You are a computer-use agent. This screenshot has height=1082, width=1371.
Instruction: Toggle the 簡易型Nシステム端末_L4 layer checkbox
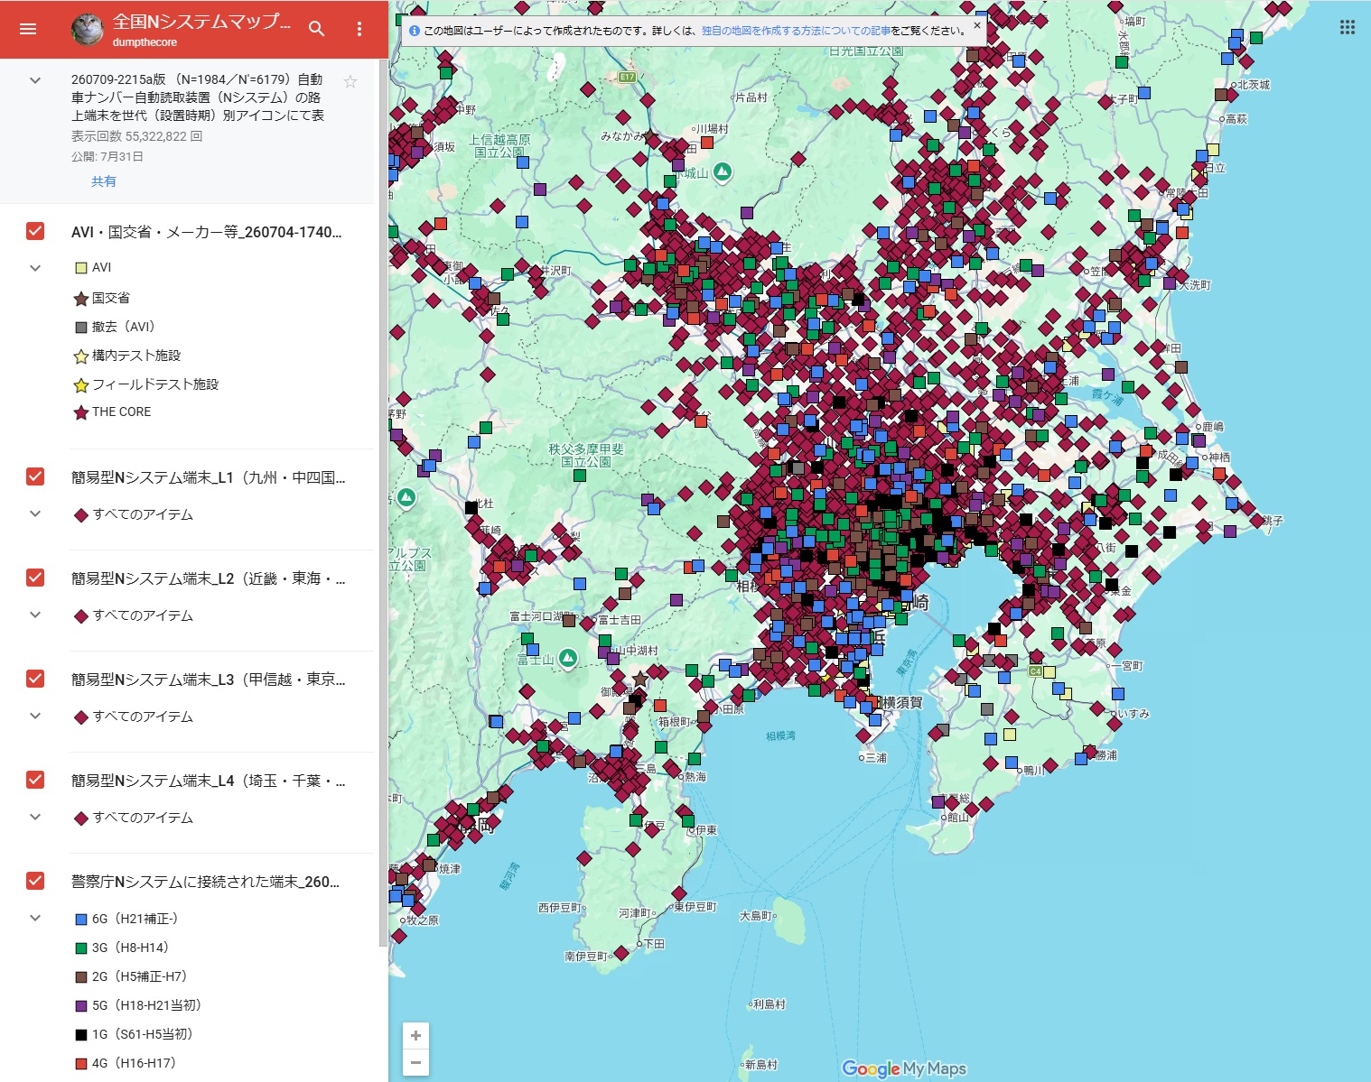pyautogui.click(x=35, y=780)
